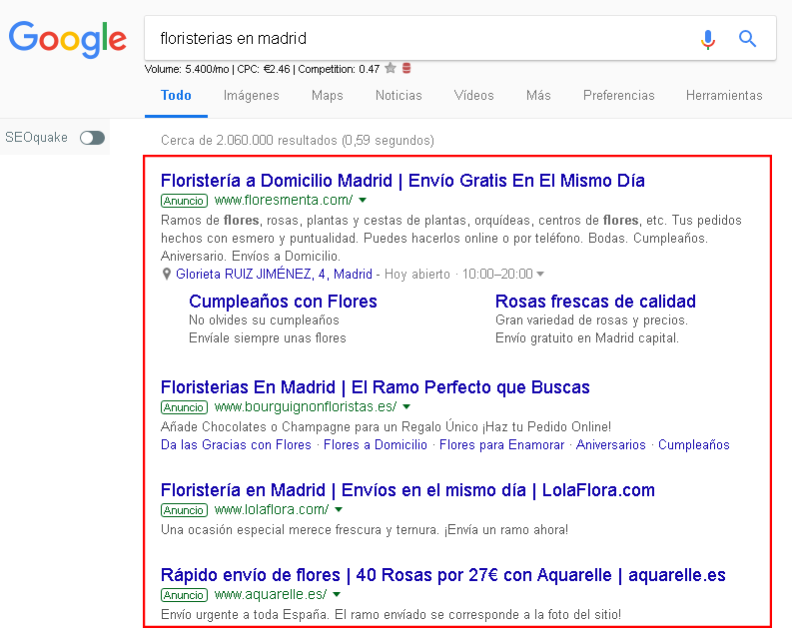Switch to the Vídeos tab

point(473,96)
